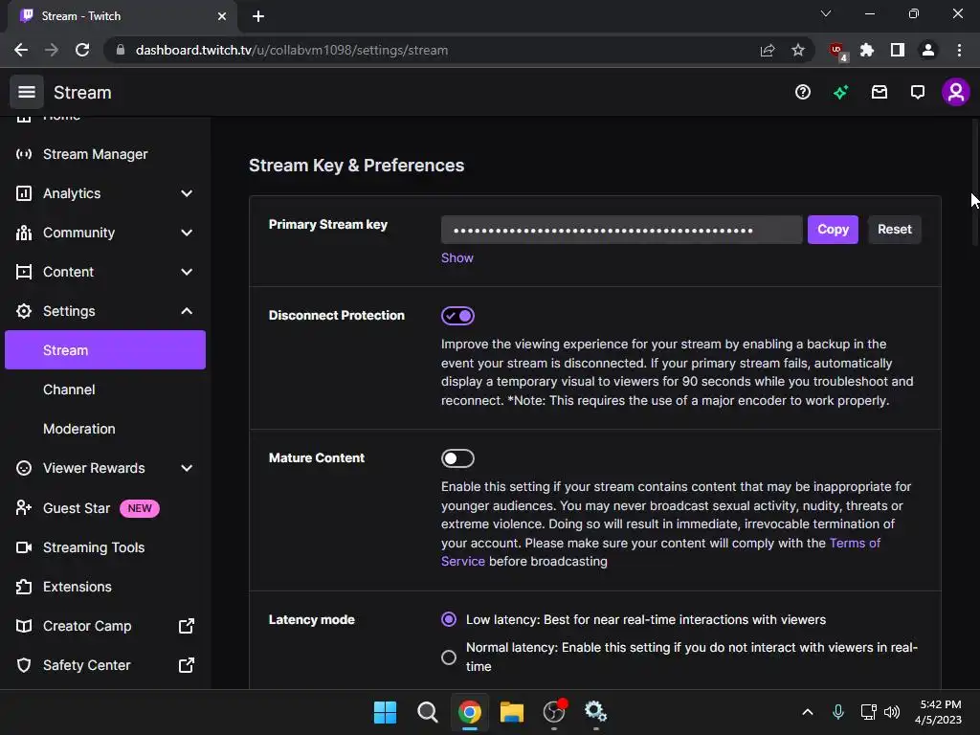Enable the Mature Content toggle
The width and height of the screenshot is (980, 735).
click(x=457, y=458)
